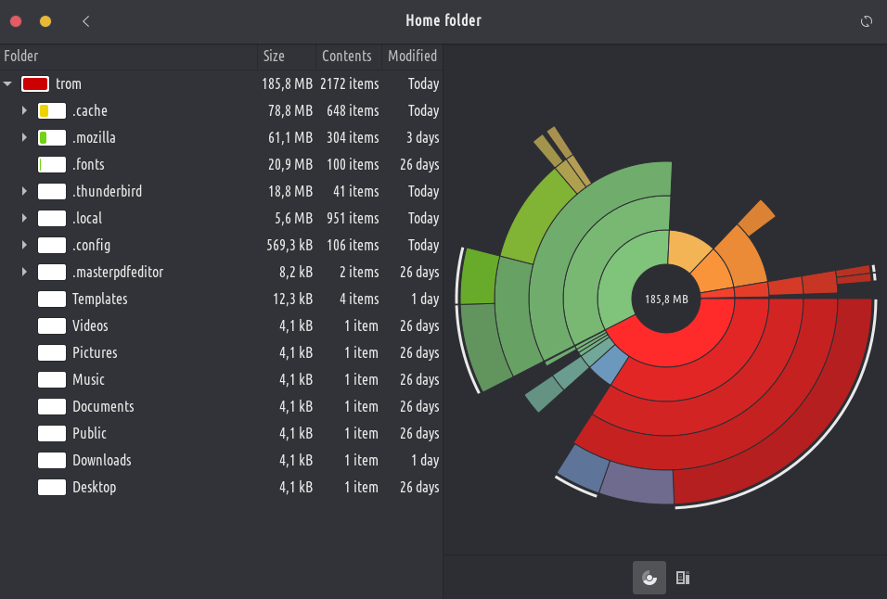Expand the .config folder
This screenshot has width=887, height=599.
[x=25, y=246]
